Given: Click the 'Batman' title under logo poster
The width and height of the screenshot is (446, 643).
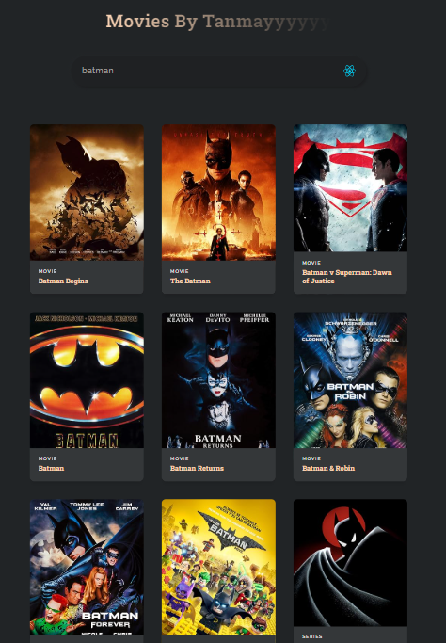Looking at the screenshot, I should click(51, 468).
